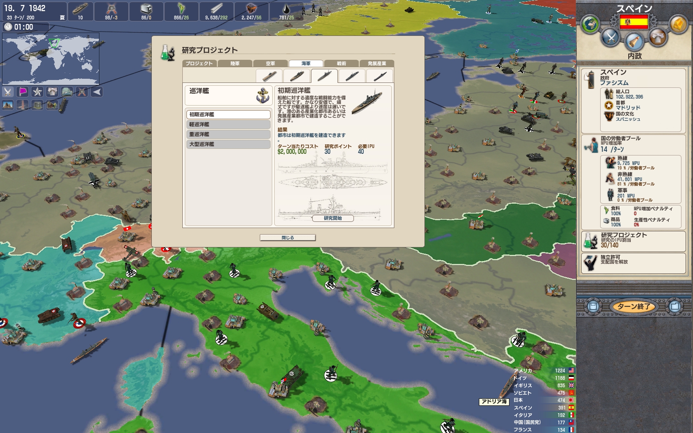Image resolution: width=693 pixels, height=433 pixels.
Task: Open the 研究プロジェクト panel entry
Action: tap(634, 241)
